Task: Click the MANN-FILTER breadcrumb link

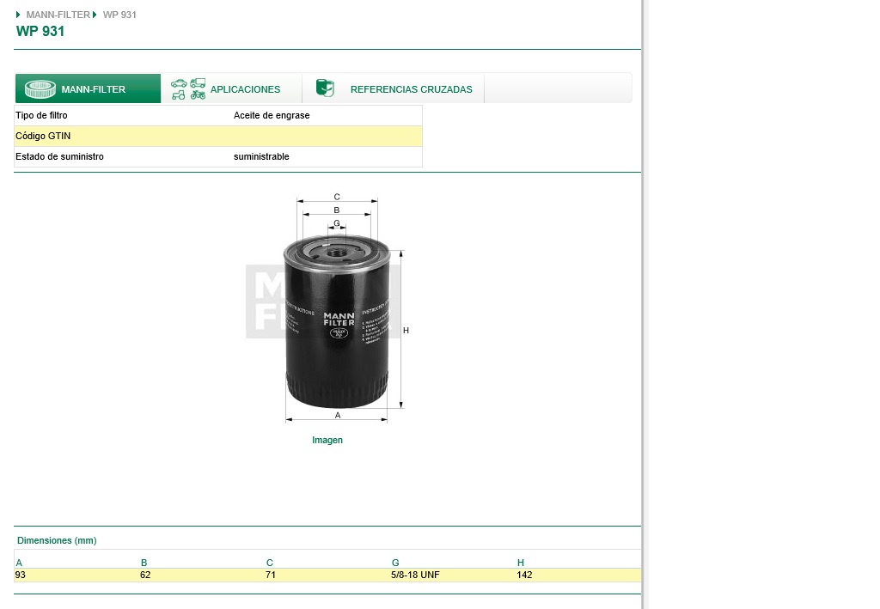Action: [58, 15]
